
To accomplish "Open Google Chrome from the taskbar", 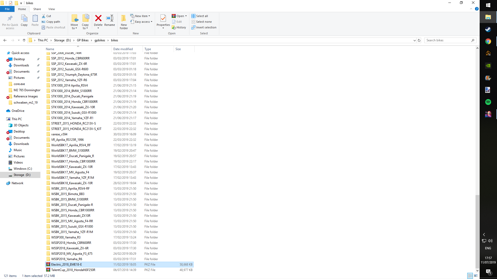I will tap(488, 41).
